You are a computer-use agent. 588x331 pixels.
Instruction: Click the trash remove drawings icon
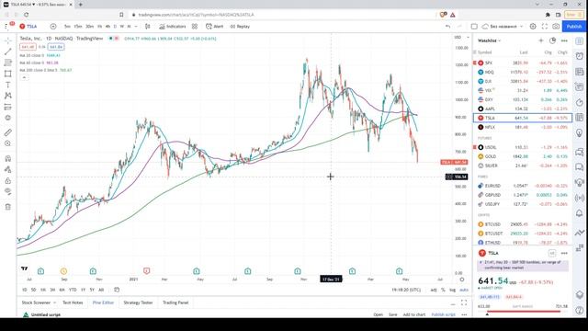(x=8, y=207)
